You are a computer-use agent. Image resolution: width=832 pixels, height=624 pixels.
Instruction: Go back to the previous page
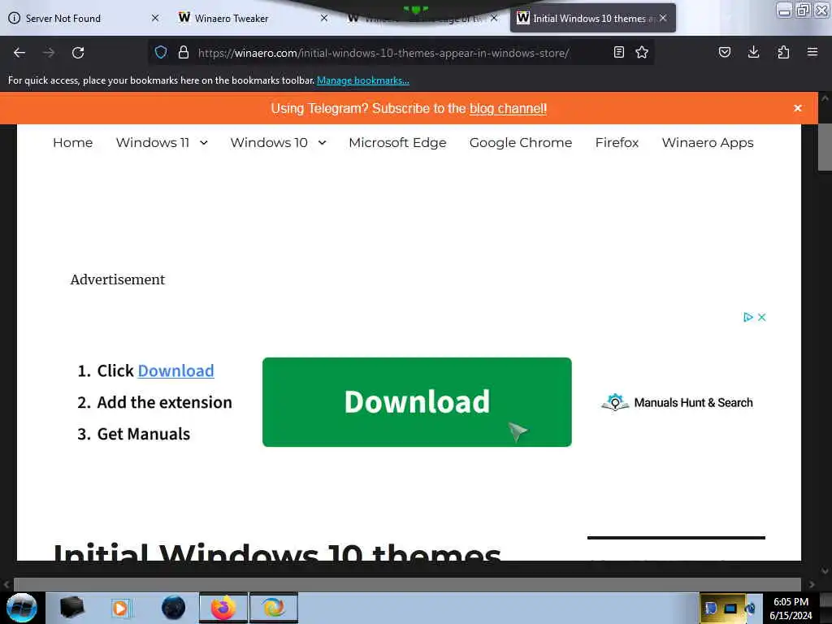(19, 53)
